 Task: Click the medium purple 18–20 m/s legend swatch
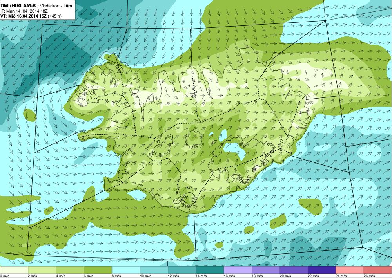[x=266, y=270]
